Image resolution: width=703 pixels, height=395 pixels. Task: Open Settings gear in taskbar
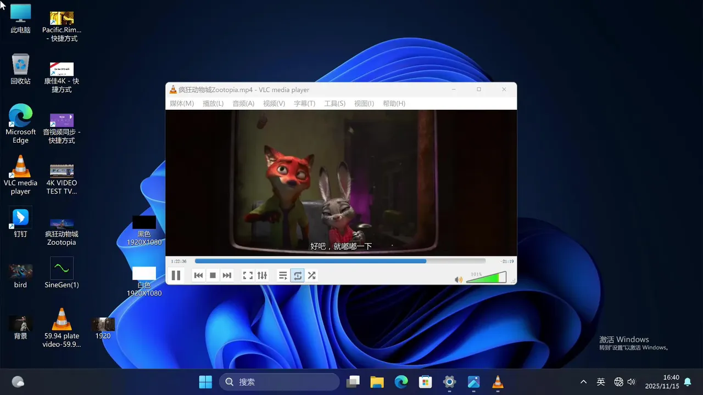[449, 382]
